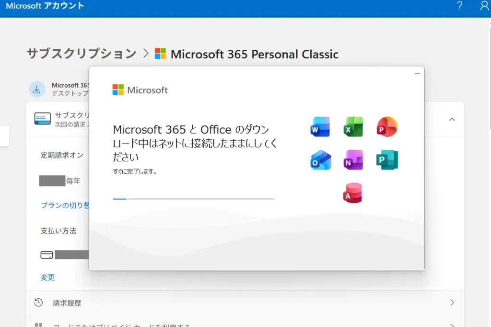Viewport: 491px width, 327px height.
Task: Click the すぐに完了します。 status text
Action: pos(135,171)
